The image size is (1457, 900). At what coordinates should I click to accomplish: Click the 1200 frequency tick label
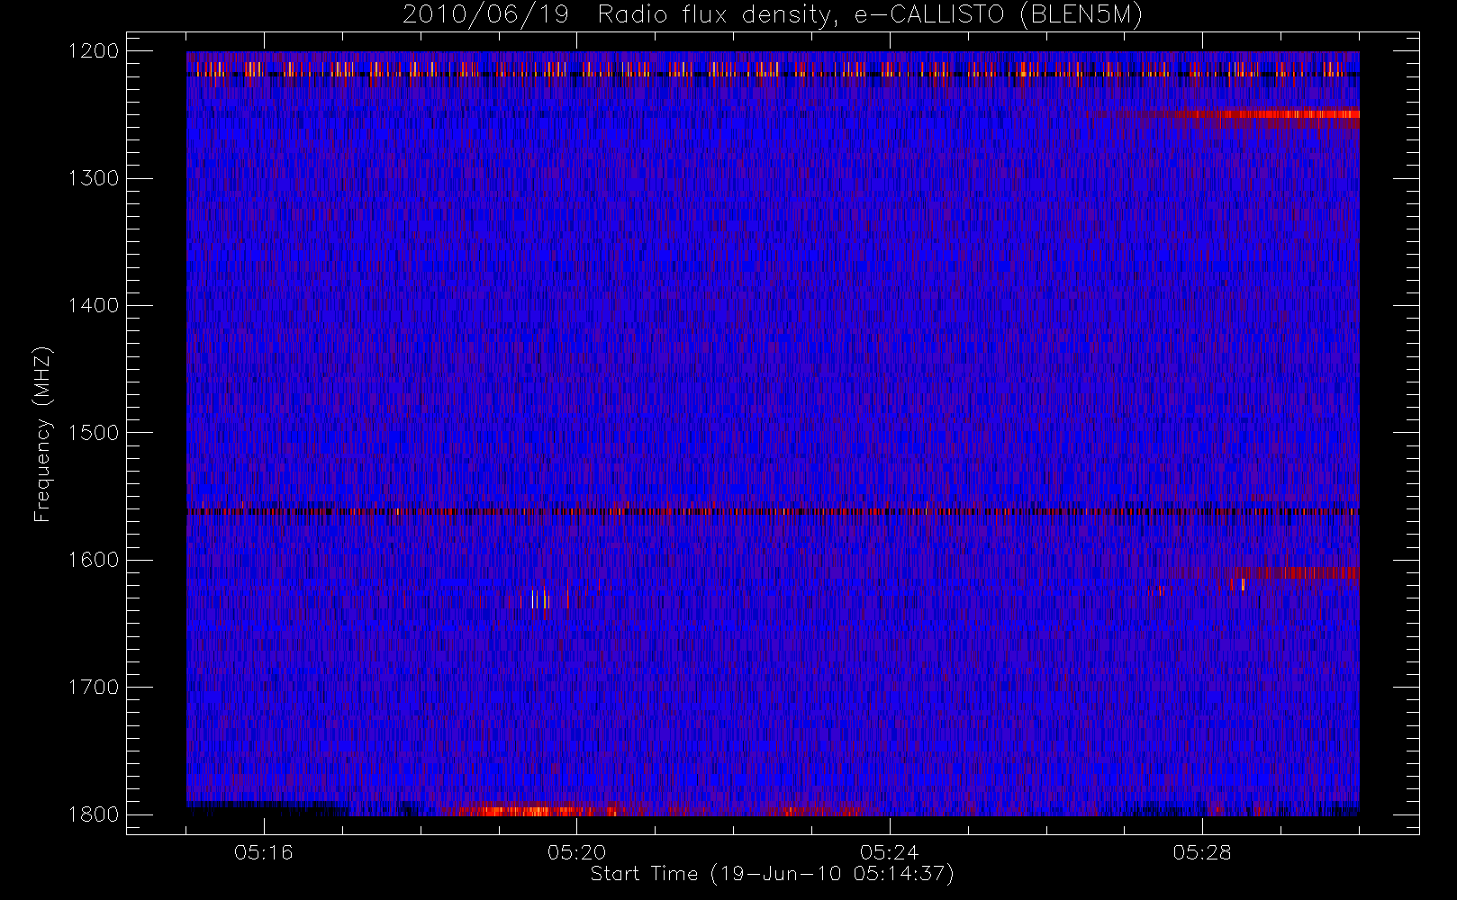(x=94, y=51)
